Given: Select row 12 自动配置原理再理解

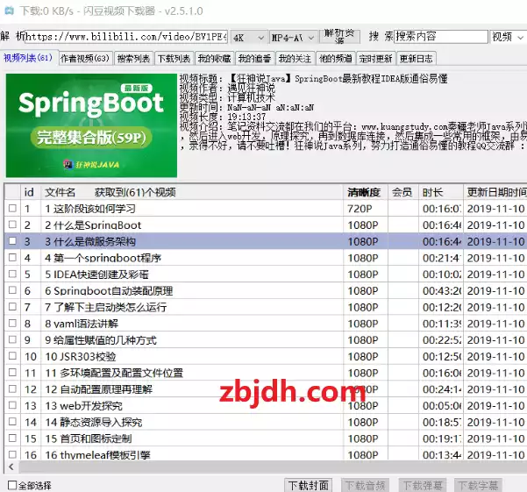Looking at the screenshot, I should click(266, 389).
